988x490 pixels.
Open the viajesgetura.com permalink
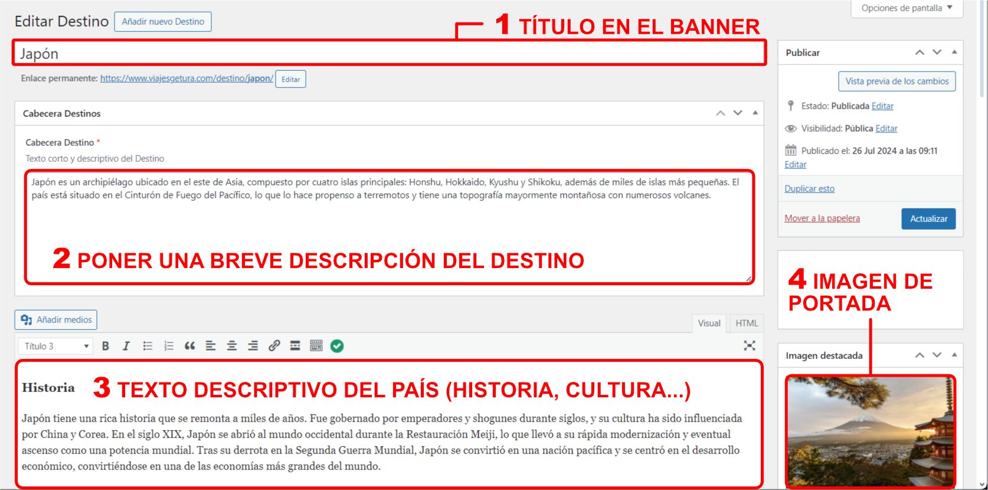click(x=187, y=79)
